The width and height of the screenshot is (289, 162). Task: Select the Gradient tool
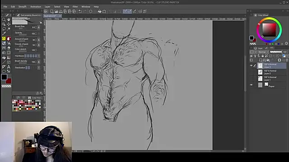click(9, 58)
